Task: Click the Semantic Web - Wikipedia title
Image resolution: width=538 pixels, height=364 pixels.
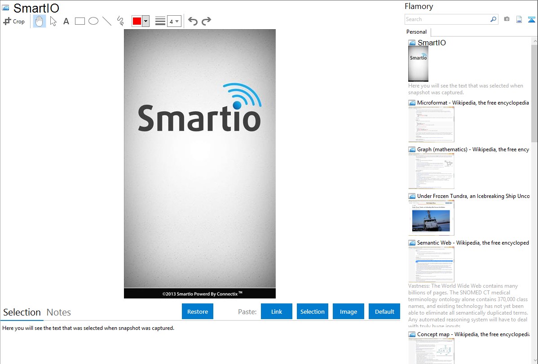Action: pos(473,243)
